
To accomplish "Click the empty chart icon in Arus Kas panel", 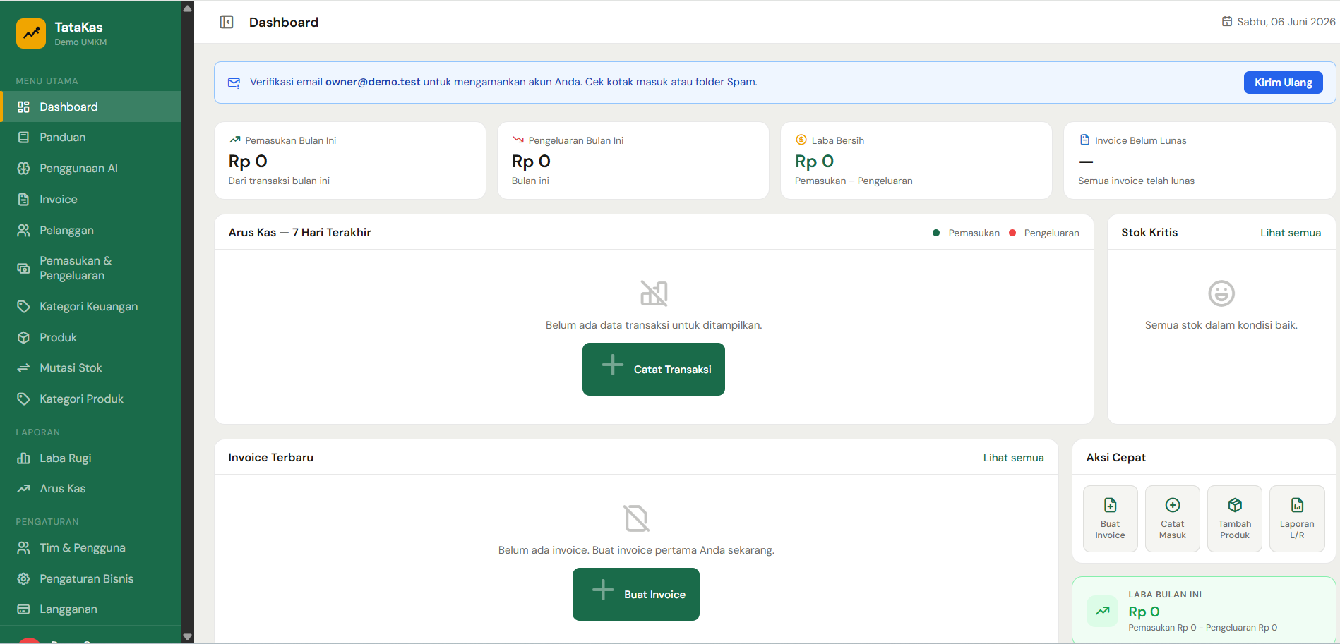I will 654,293.
